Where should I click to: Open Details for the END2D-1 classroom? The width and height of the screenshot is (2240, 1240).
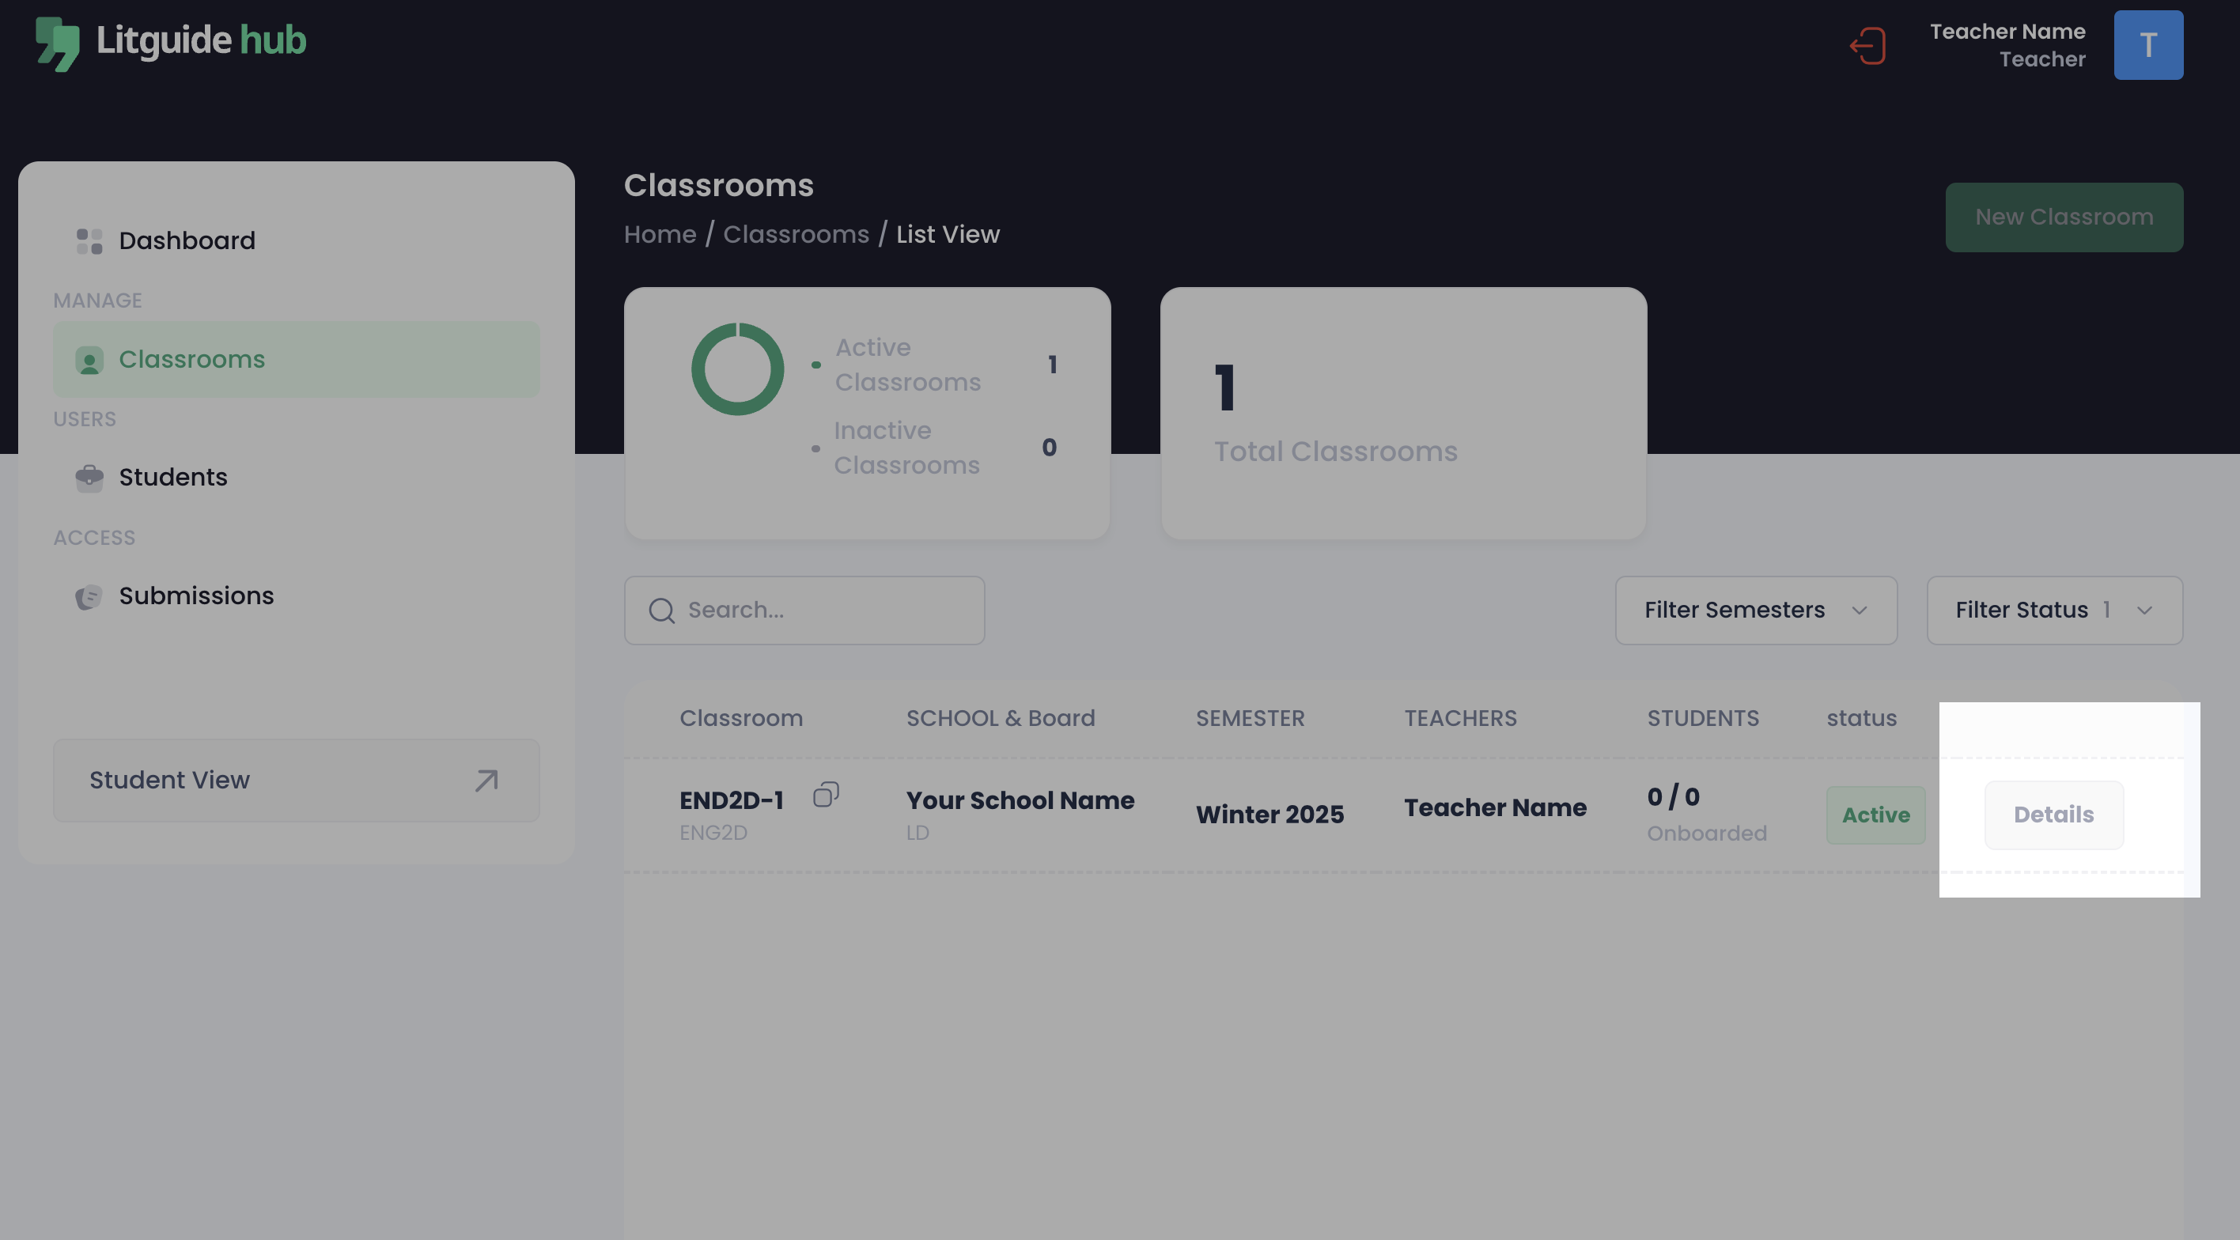point(2053,815)
